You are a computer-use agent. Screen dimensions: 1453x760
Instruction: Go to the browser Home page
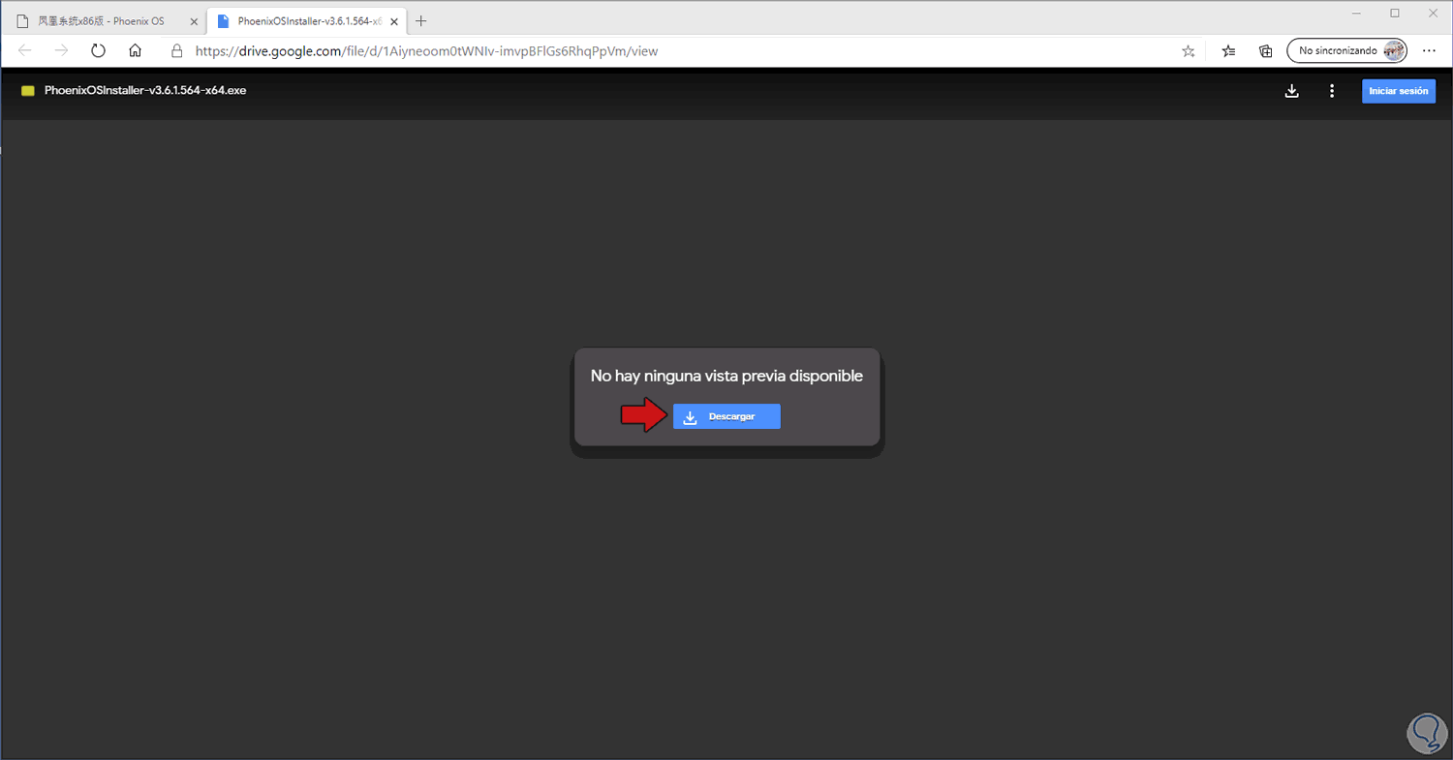(x=135, y=51)
